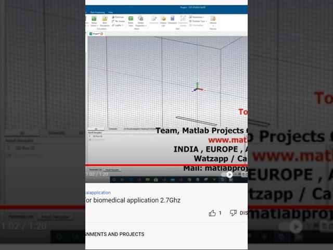This screenshot has width=333, height=250.
Task: Open the yellow folder icon in the taskbar
Action: (147, 180)
